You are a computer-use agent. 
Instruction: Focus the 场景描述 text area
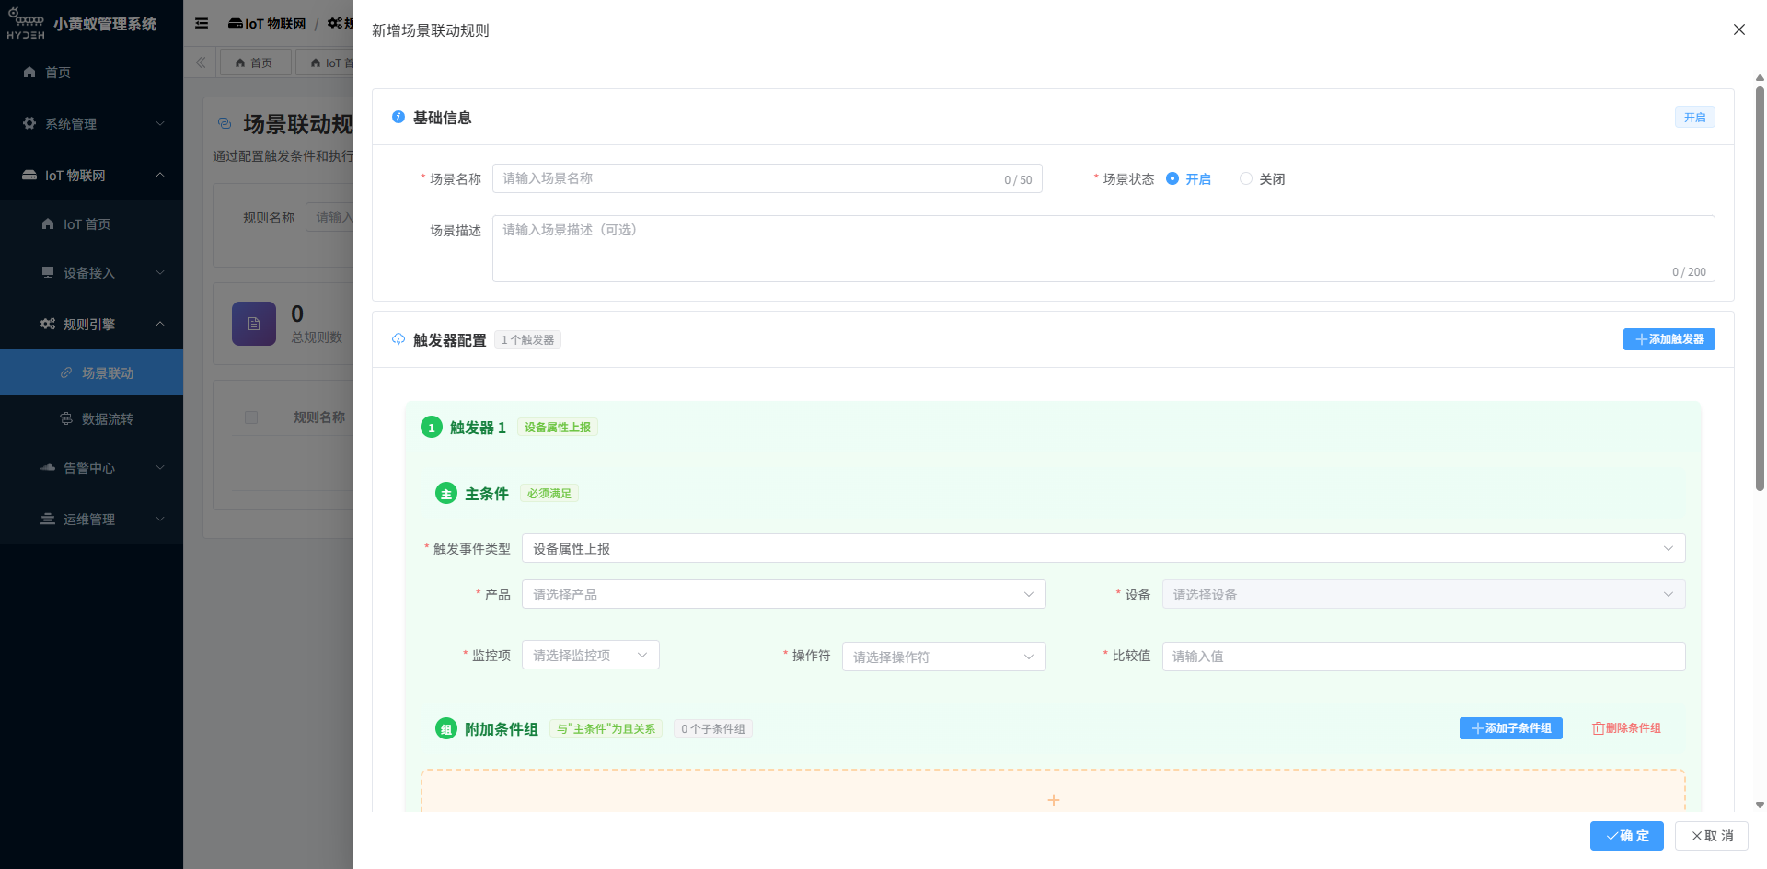point(1103,248)
